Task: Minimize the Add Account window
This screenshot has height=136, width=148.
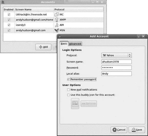Action: pos(139,36)
